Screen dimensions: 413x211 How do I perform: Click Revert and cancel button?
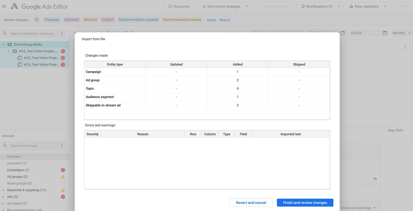[251, 203]
